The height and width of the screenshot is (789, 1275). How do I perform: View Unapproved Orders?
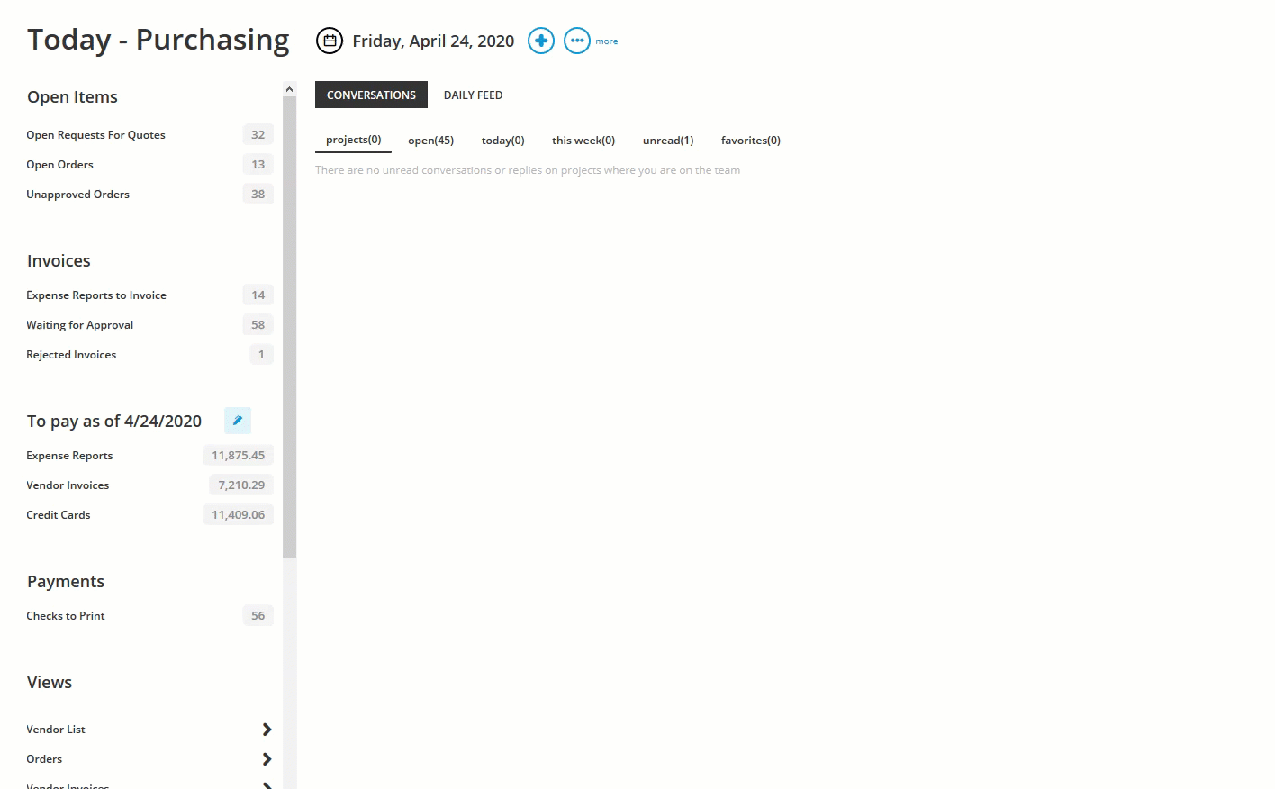pos(77,195)
